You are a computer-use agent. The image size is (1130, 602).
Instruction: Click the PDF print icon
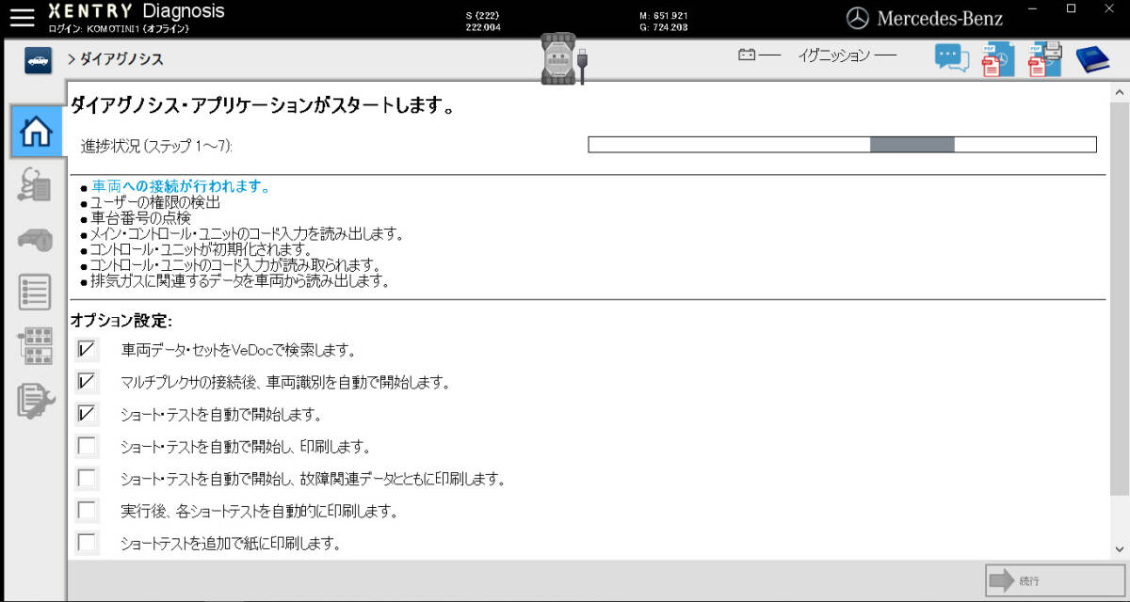coord(1044,59)
